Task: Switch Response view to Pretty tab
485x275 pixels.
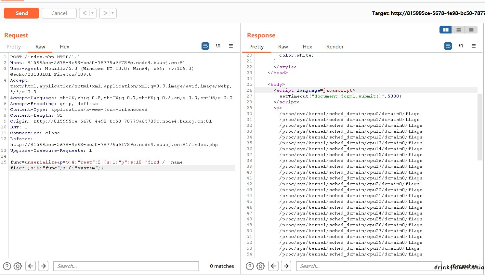Action: pyautogui.click(x=256, y=46)
